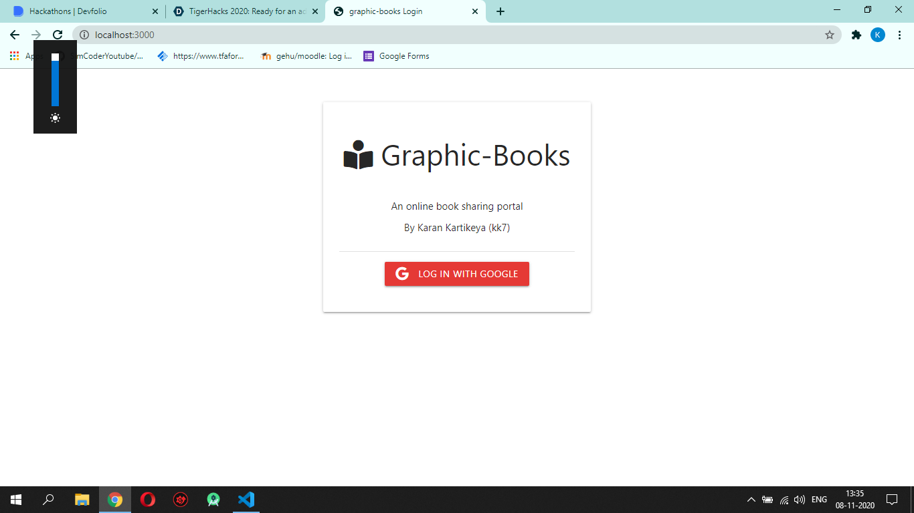Open the Google Forms bookmark

396,56
